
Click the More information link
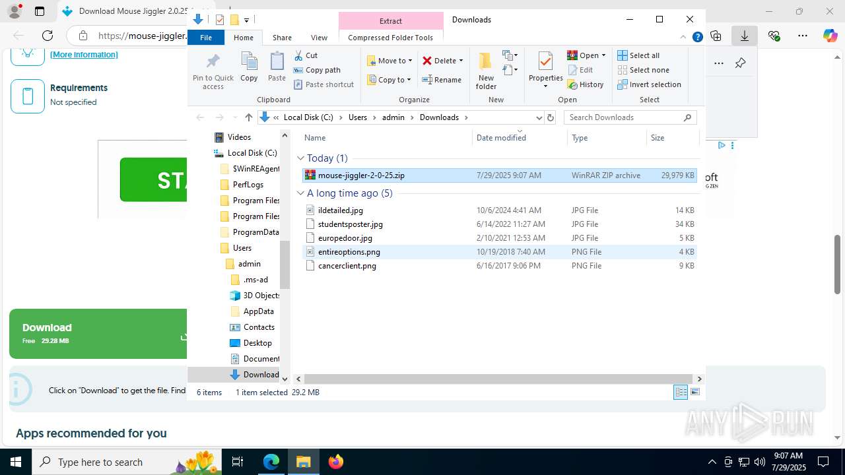point(84,55)
